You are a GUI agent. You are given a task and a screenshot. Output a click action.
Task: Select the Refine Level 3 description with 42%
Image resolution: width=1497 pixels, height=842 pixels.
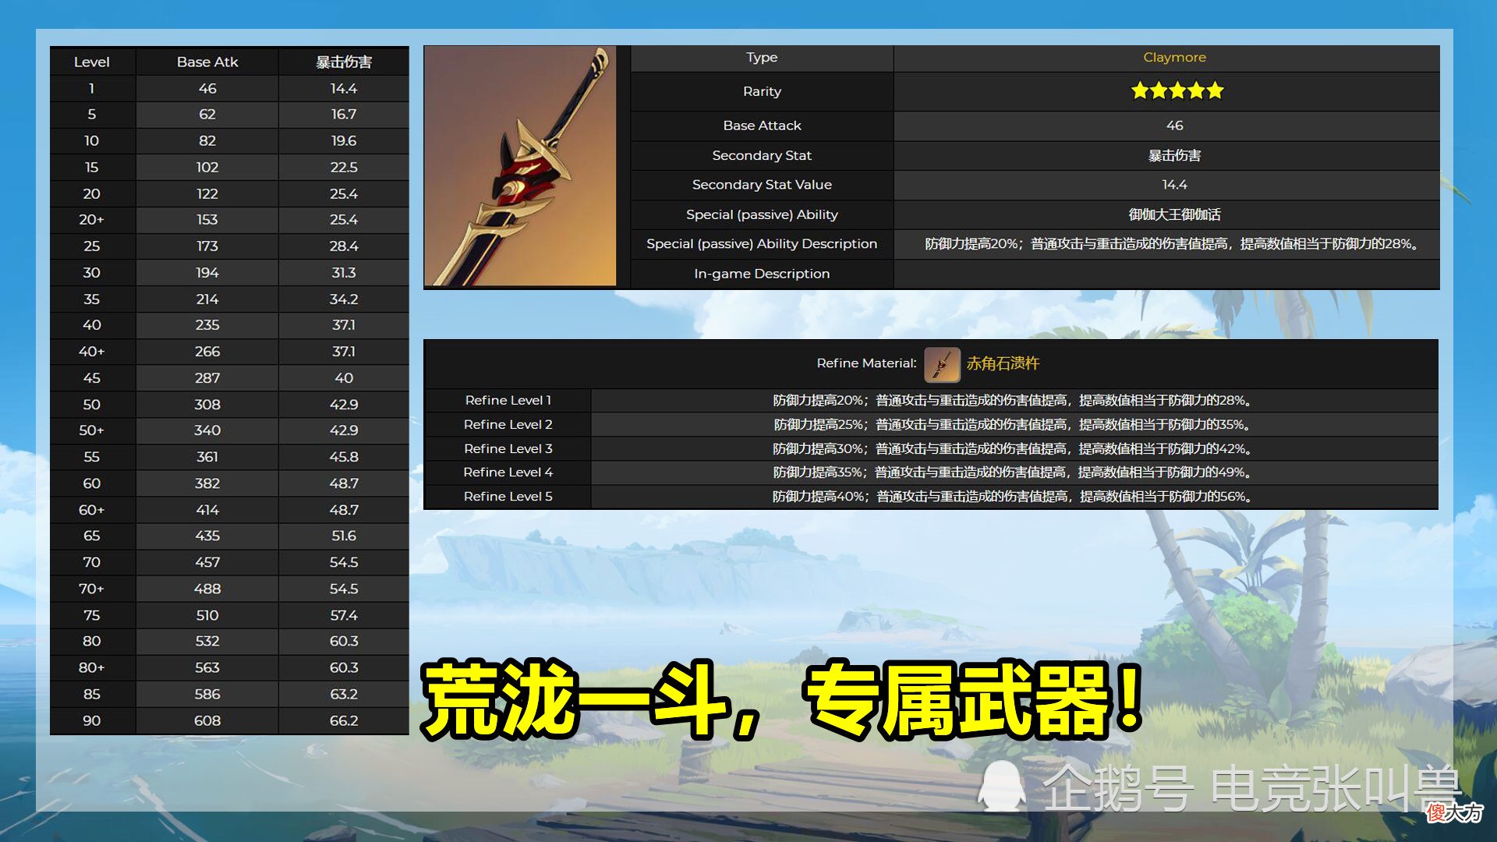coord(1012,449)
